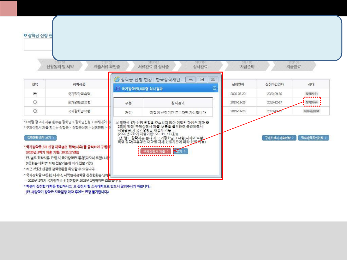Click the red 구제신청서 제출 button
This screenshot has height=260, width=347.
[156, 151]
